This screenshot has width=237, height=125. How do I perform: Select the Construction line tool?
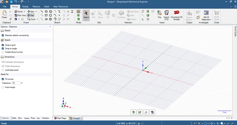[42, 19]
